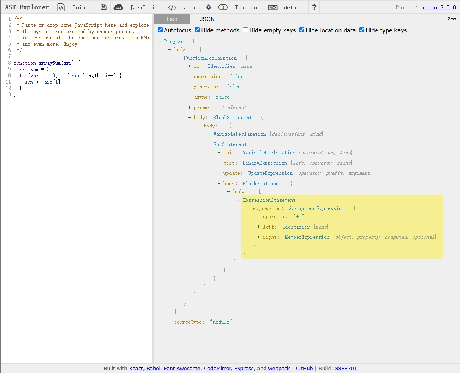
Task: Open the JavaScript language menu
Action: pyautogui.click(x=145, y=7)
